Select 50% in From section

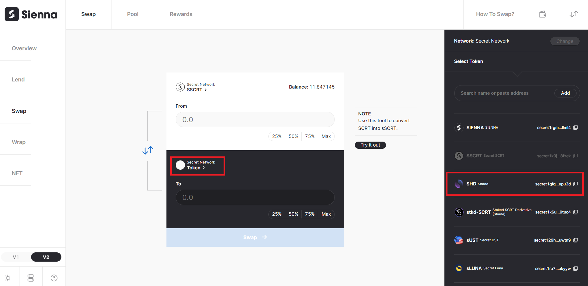(293, 136)
